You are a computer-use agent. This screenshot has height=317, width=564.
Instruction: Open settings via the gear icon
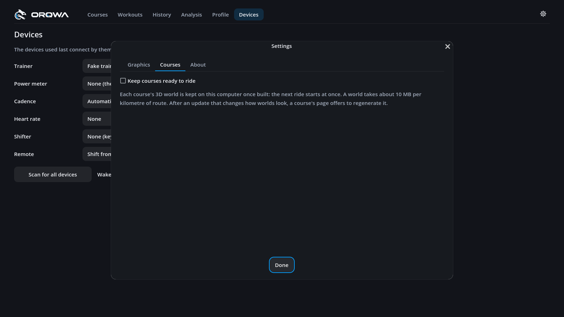click(x=543, y=14)
